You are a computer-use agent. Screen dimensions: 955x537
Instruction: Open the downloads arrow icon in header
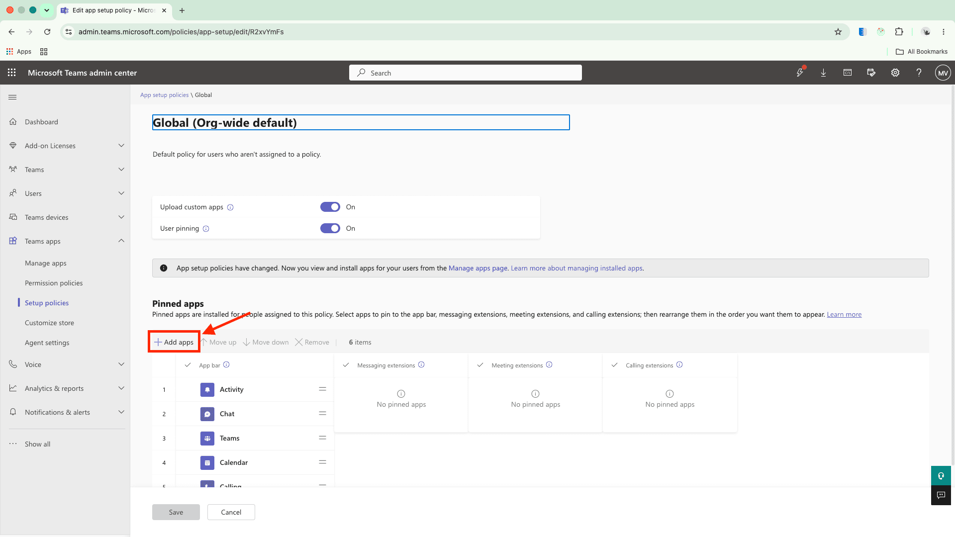(824, 73)
